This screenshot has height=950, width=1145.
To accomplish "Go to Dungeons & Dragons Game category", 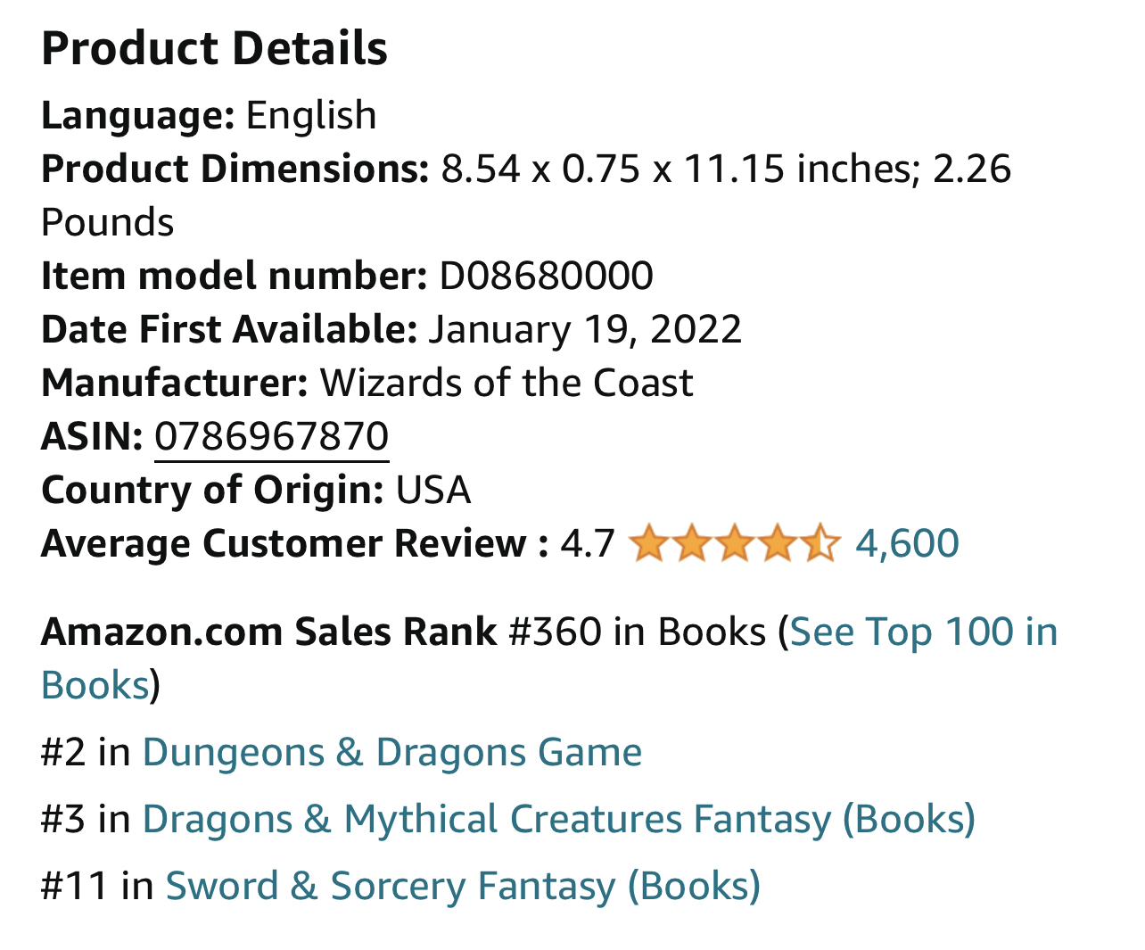I will (x=391, y=753).
